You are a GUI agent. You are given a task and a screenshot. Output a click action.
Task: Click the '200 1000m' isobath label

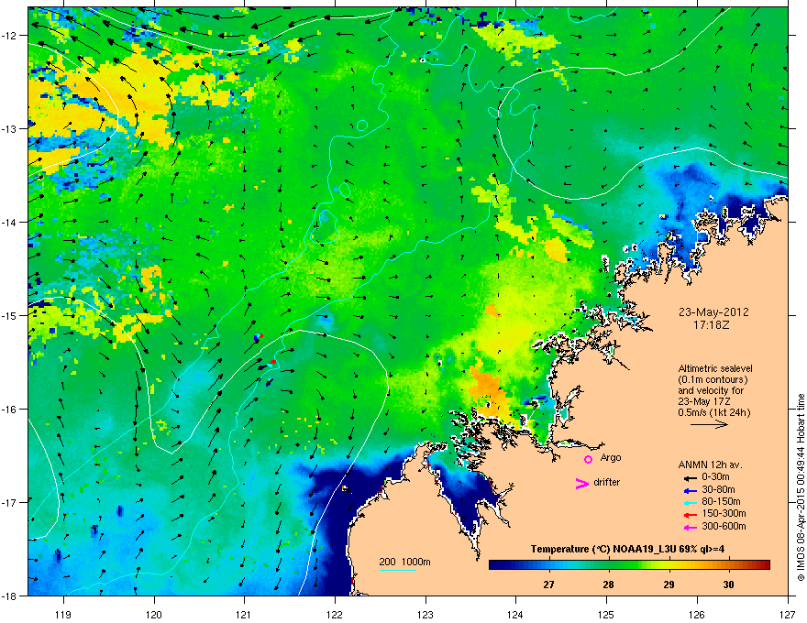(405, 562)
